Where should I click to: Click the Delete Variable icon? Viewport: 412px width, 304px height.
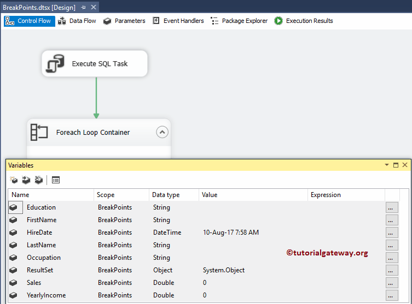click(x=38, y=180)
